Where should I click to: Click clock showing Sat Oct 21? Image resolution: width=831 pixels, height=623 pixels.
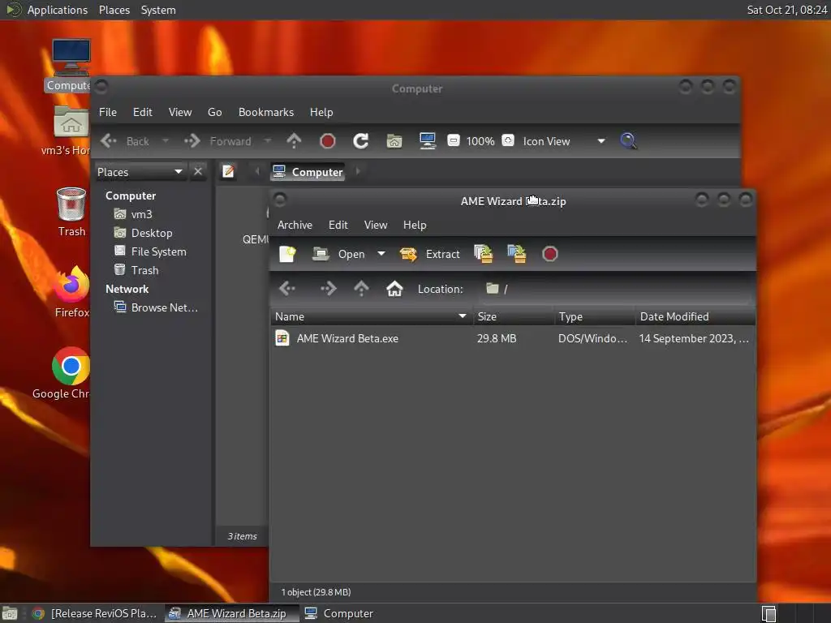pos(787,10)
